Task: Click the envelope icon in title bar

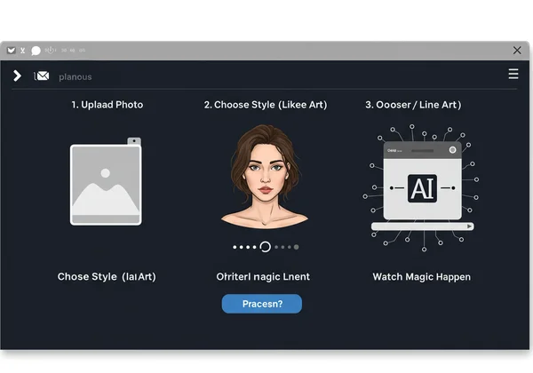Action: click(12, 51)
